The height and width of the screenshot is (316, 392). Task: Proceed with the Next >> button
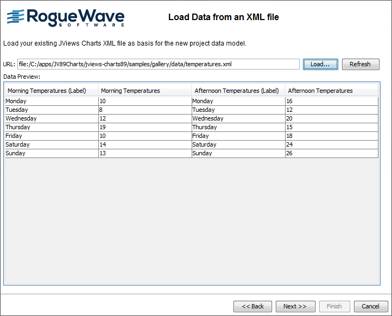tap(295, 306)
